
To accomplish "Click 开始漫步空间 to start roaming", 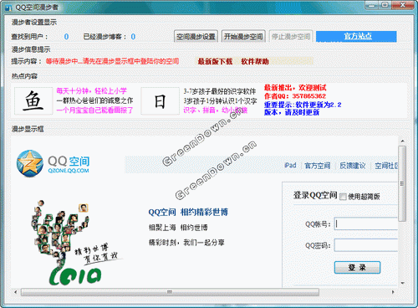I will [x=243, y=37].
